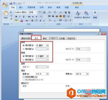This screenshot has height=100, width=108.
Task: Cut selection with the scissors icon
Action: coord(11,12)
